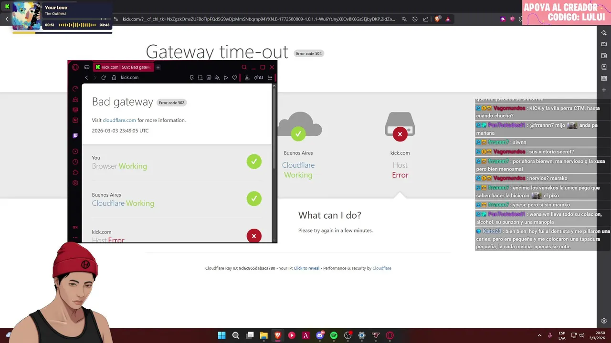Open Spotify from the taskbar
Screen dimensions: 611x343
(334, 335)
